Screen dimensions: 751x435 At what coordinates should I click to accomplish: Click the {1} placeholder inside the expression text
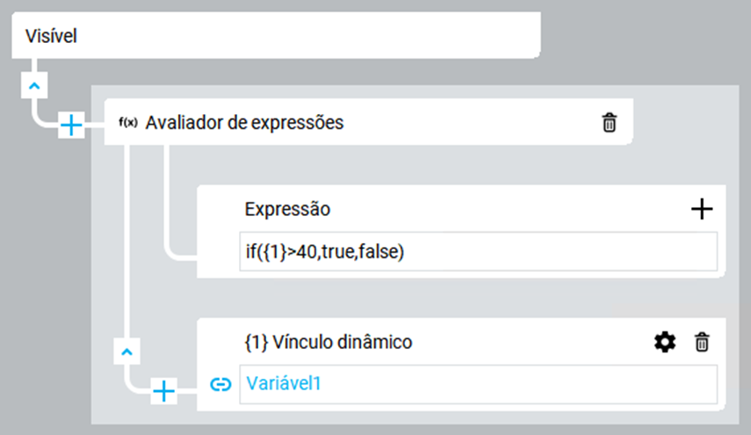(267, 252)
